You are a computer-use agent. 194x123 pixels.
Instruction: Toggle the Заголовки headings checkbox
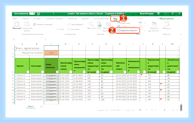click(69, 29)
